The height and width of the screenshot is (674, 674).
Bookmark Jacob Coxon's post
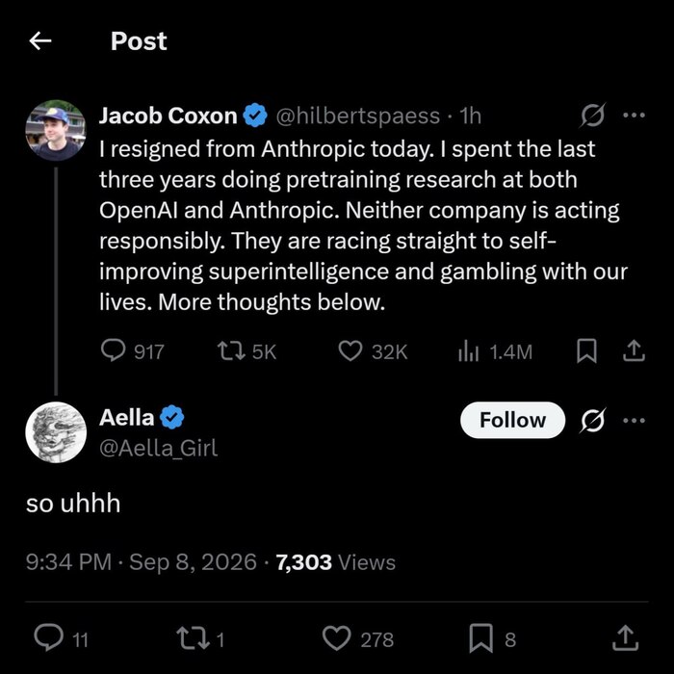tap(586, 351)
